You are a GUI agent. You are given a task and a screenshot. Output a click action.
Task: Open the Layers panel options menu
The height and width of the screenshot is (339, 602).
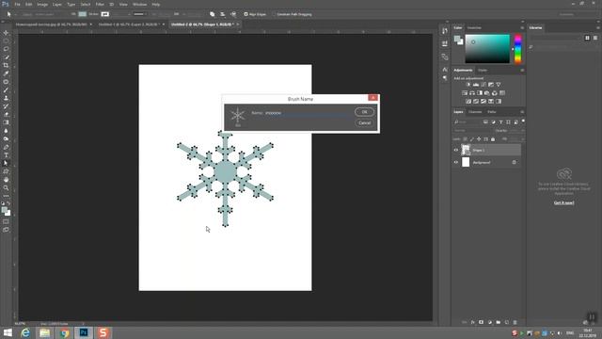[x=522, y=112]
